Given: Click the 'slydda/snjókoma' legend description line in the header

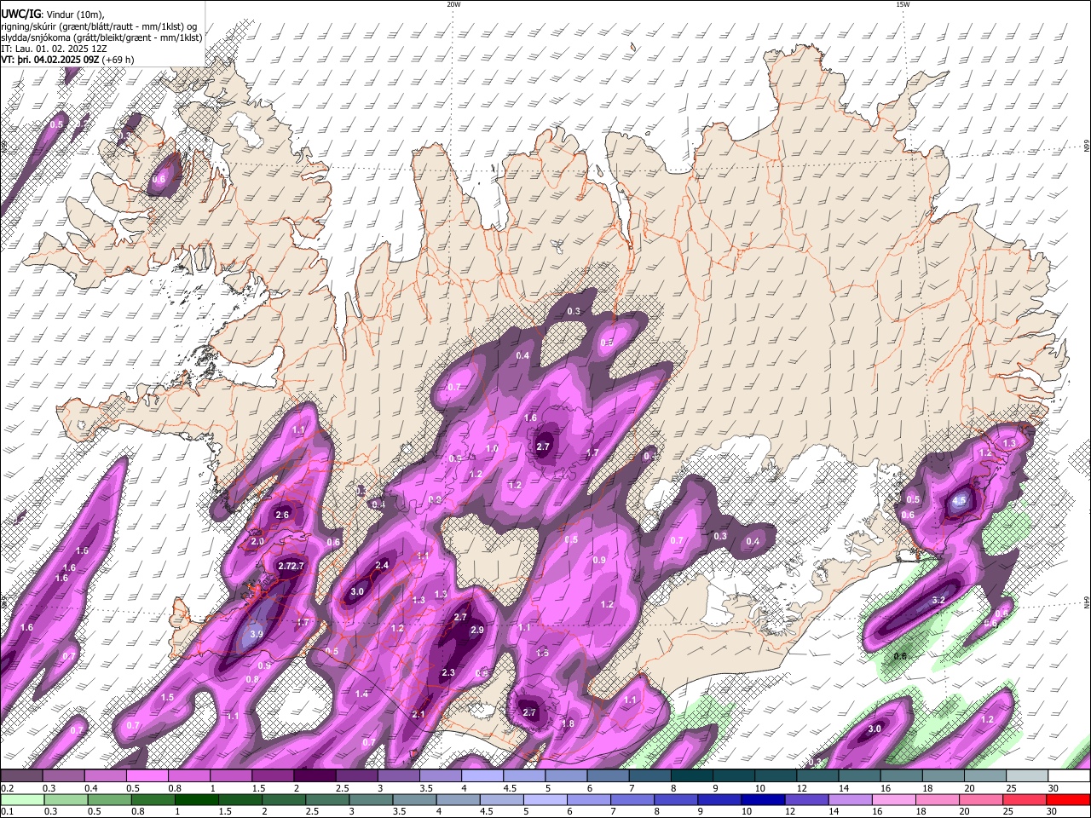Looking at the screenshot, I should (101, 37).
